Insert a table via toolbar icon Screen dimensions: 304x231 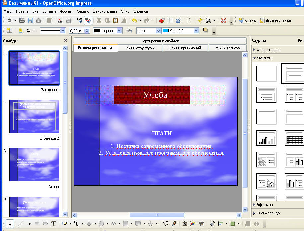(170, 20)
